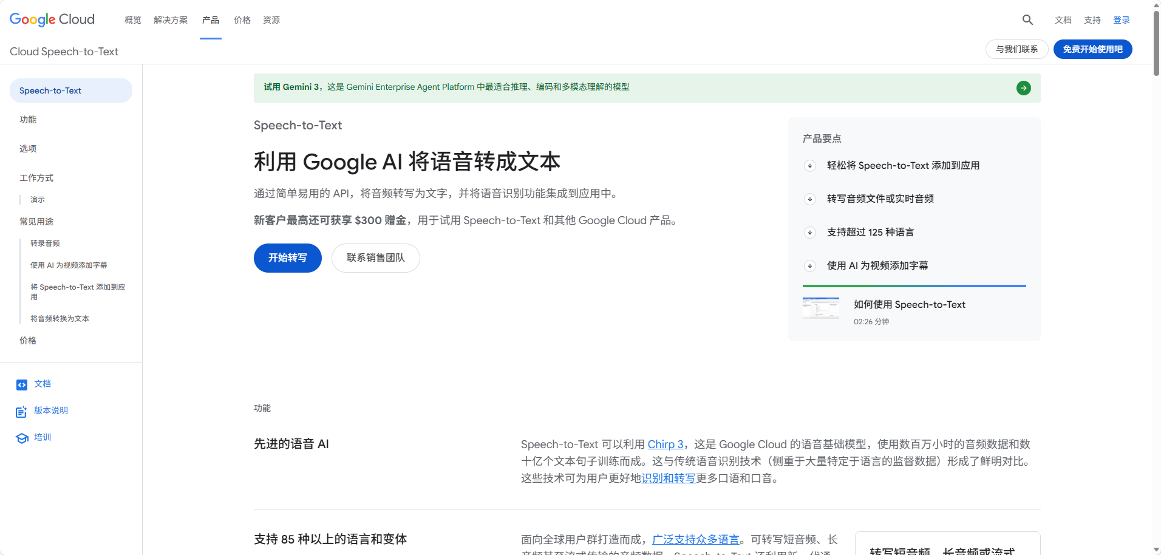Open the 培训 link
Image resolution: width=1161 pixels, height=555 pixels.
click(43, 437)
